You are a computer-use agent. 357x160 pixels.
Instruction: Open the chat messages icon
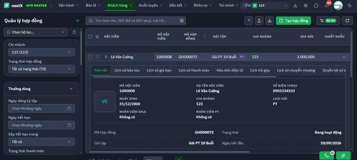316,5
